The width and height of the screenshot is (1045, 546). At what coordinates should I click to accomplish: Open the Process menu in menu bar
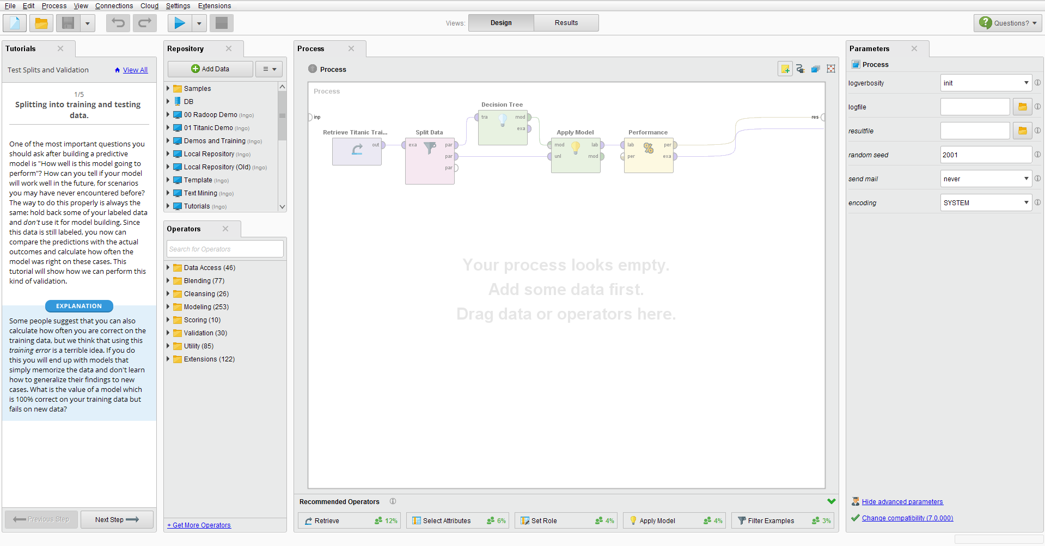54,6
